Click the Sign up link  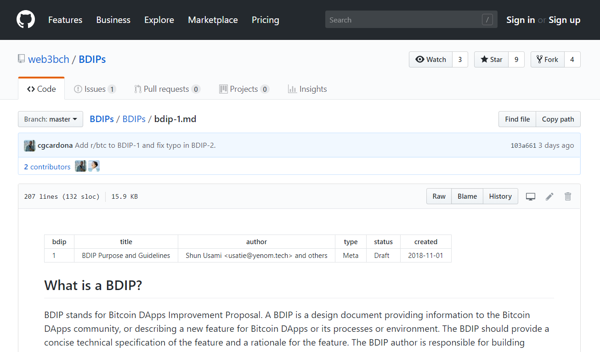pos(565,20)
